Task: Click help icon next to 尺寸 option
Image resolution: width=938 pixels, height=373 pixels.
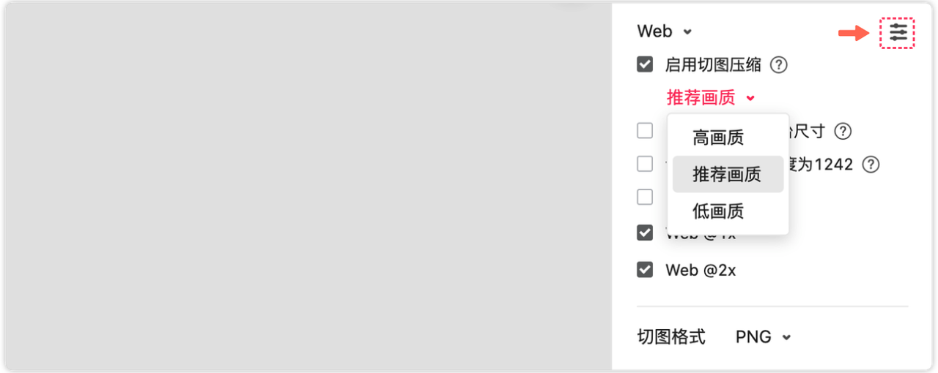Action: [x=843, y=132]
